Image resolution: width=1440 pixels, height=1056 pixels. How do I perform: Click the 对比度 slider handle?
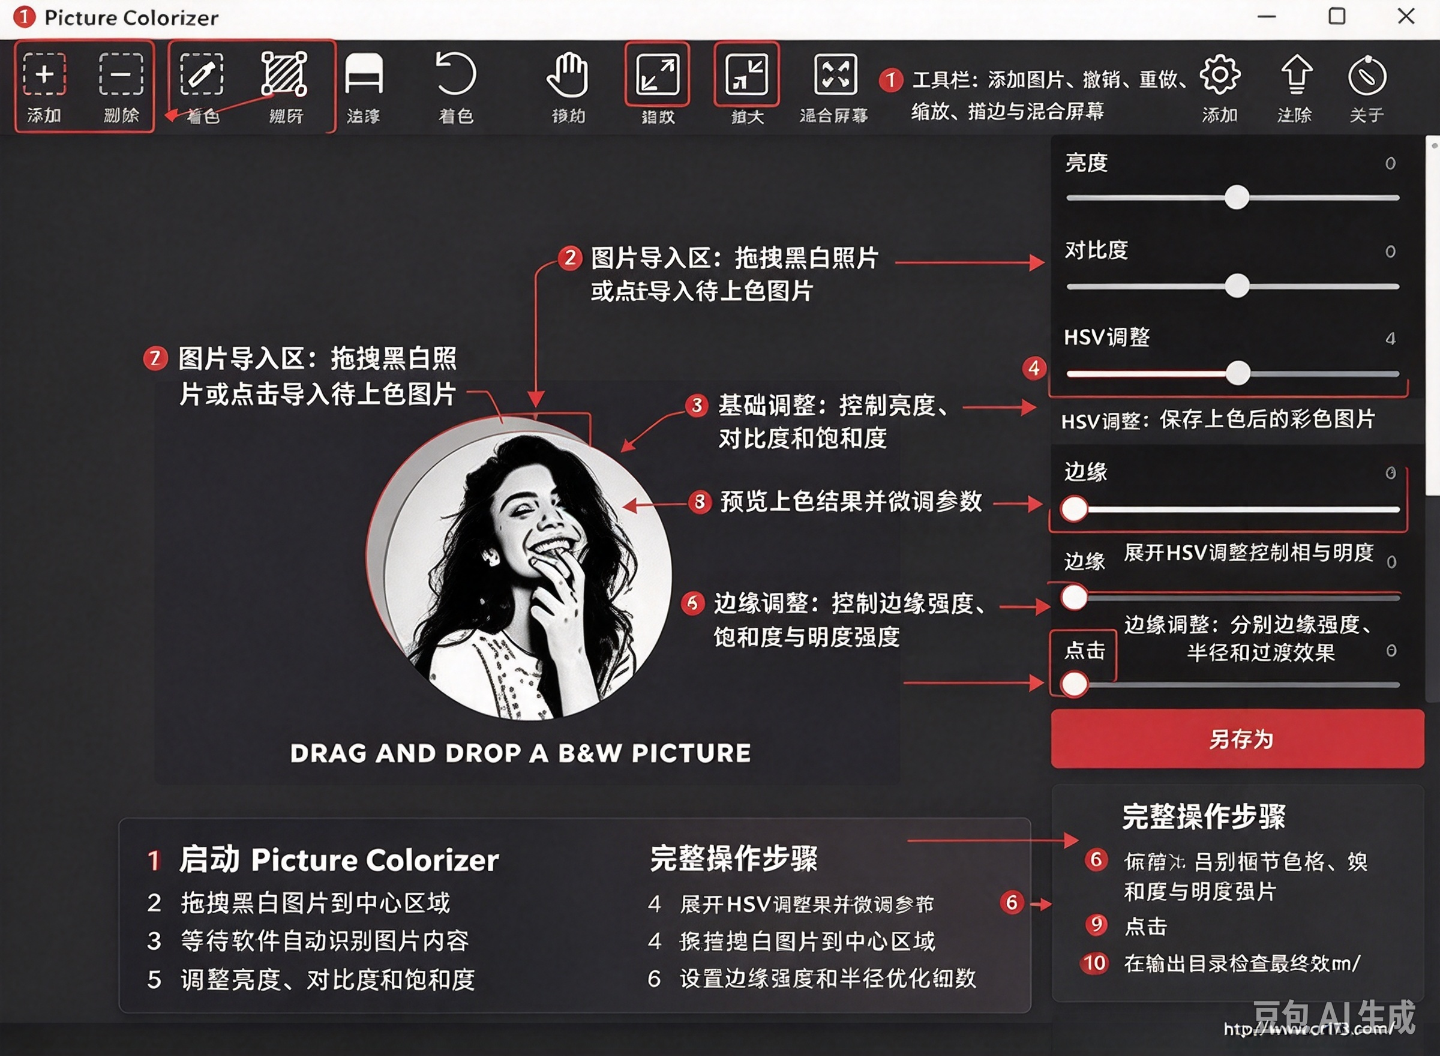(1237, 285)
